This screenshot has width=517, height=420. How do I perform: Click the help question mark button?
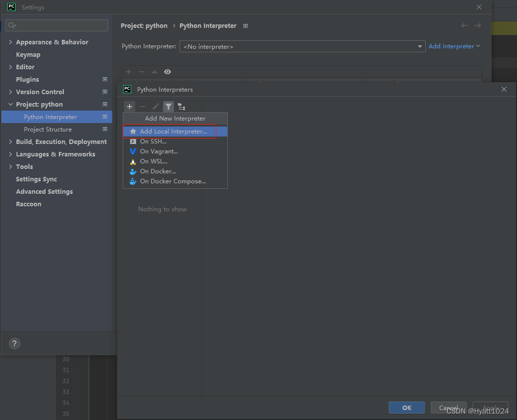[x=14, y=344]
